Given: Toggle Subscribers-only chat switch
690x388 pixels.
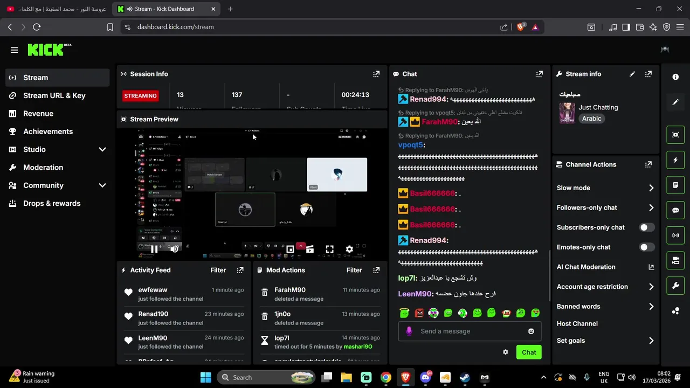Looking at the screenshot, I should coord(647,227).
